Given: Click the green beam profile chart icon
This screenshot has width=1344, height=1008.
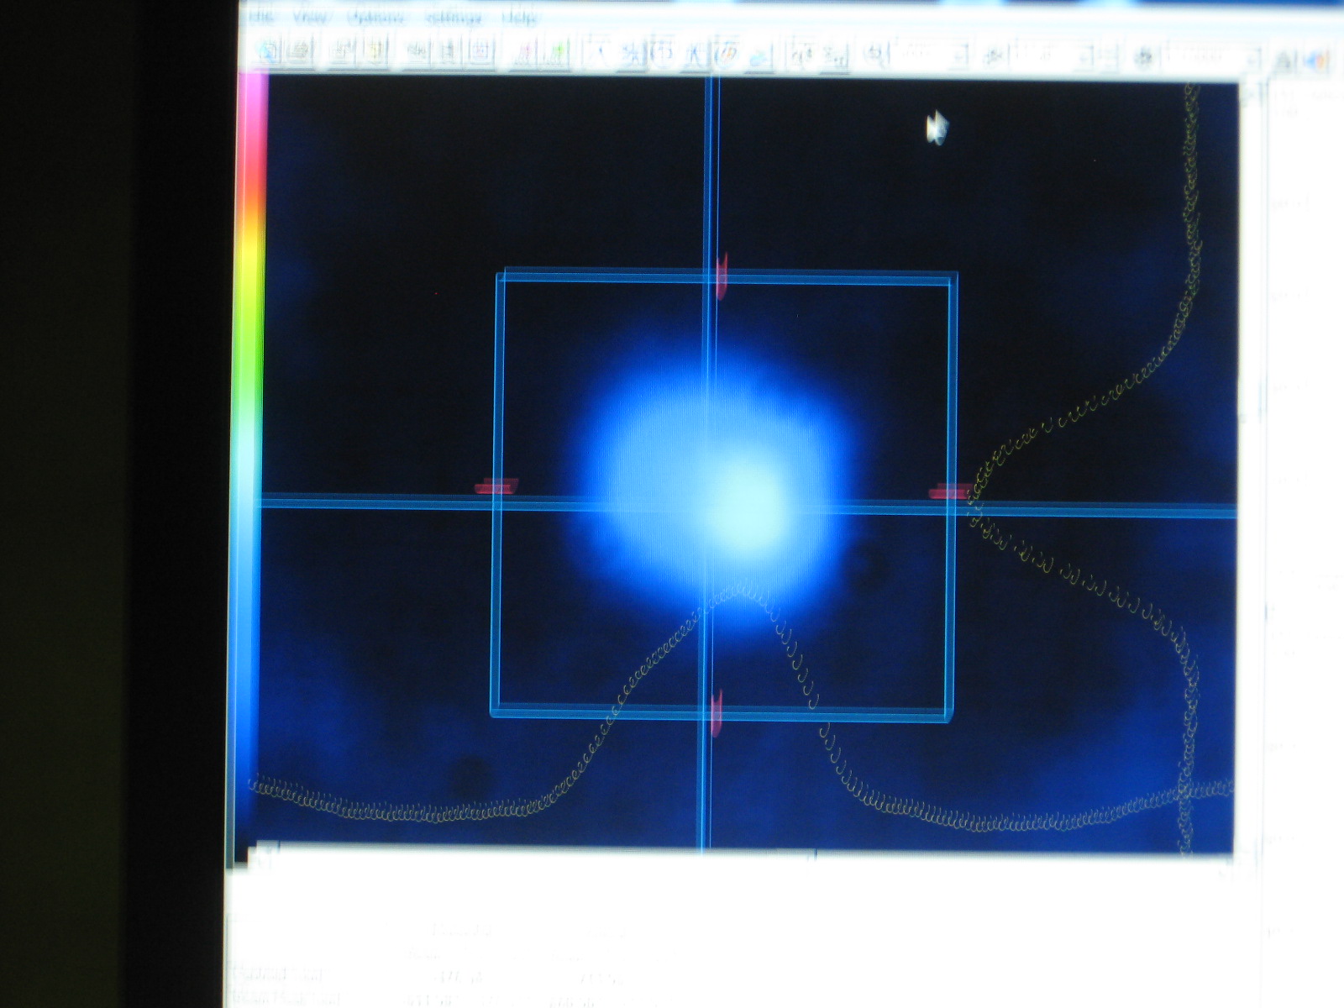Looking at the screenshot, I should coord(555,55).
